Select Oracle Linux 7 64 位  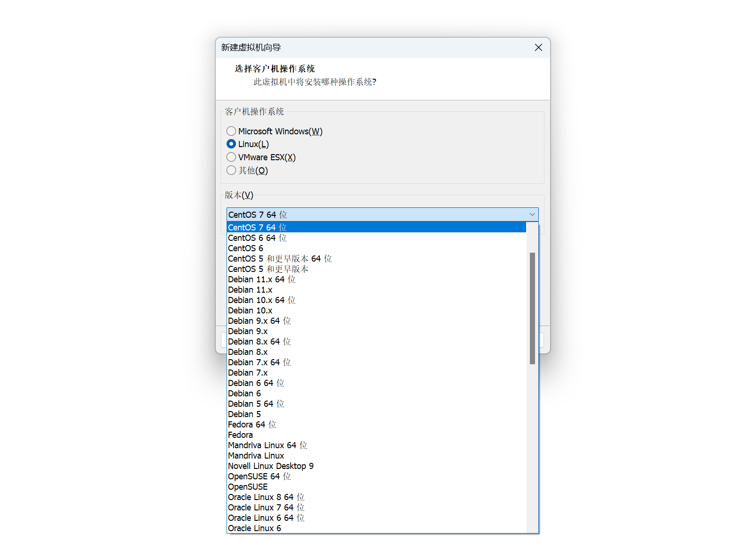coord(376,507)
